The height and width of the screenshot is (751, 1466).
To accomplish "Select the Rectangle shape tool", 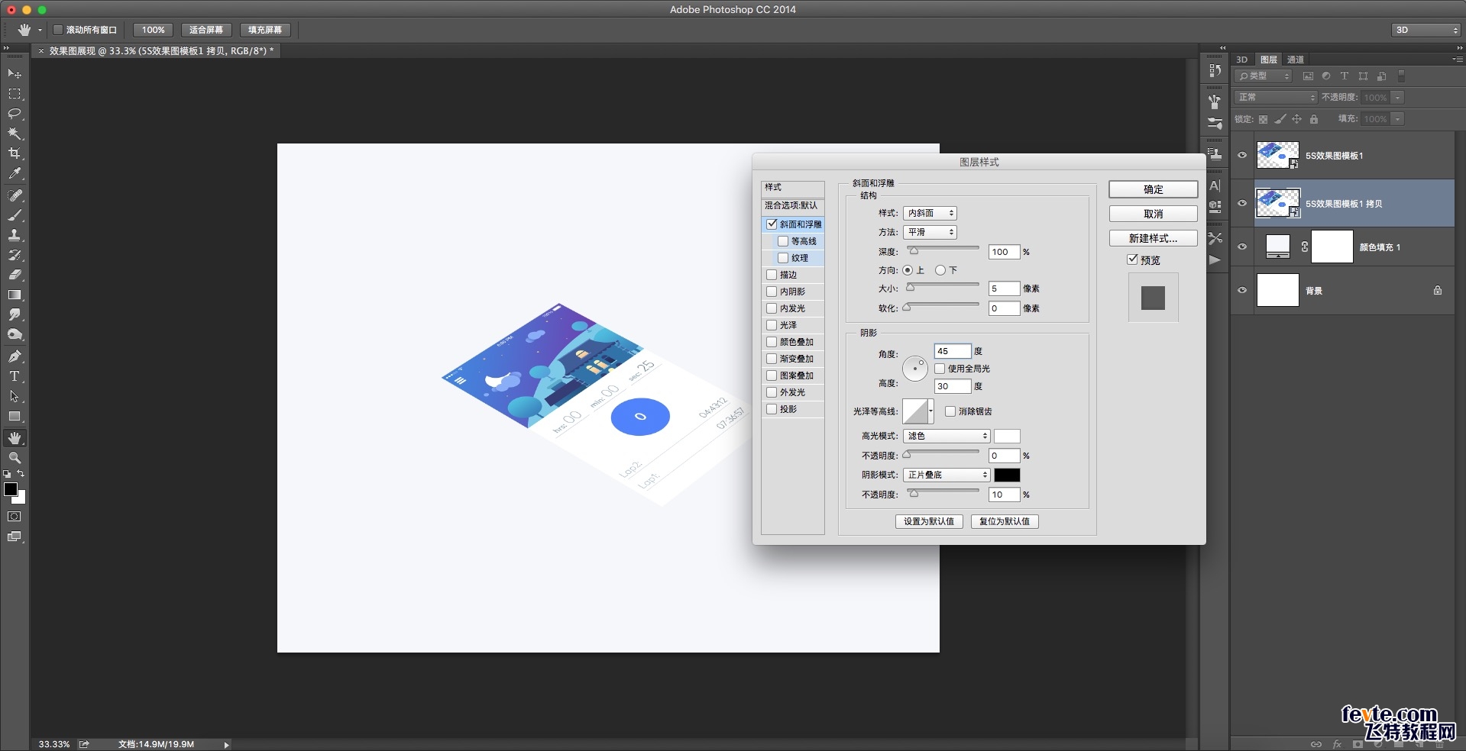I will (15, 417).
